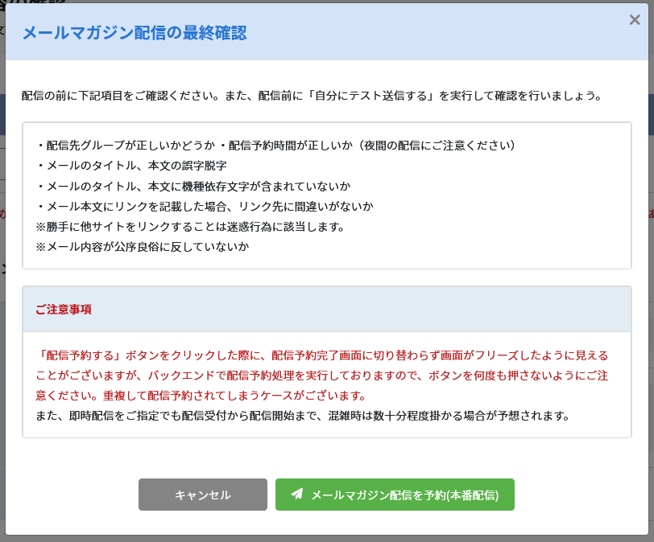
Task: Click the 公序良俗に反していないか note line
Action: click(x=142, y=246)
